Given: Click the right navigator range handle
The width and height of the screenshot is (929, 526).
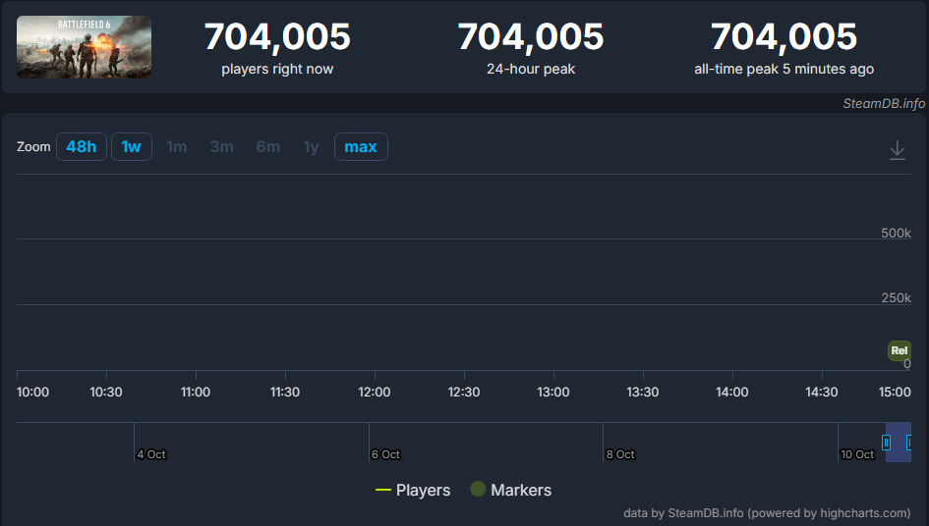Looking at the screenshot, I should click(x=909, y=443).
